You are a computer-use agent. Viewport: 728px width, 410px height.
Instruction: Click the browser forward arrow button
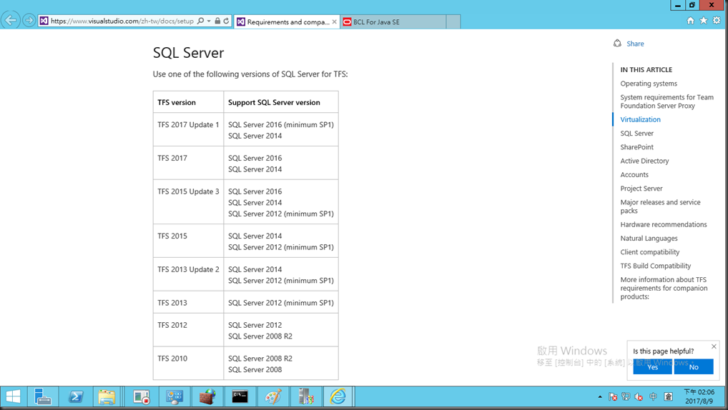[x=29, y=21]
